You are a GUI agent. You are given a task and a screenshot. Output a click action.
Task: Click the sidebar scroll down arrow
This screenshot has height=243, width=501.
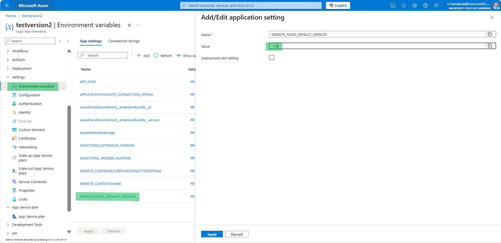coord(69,232)
